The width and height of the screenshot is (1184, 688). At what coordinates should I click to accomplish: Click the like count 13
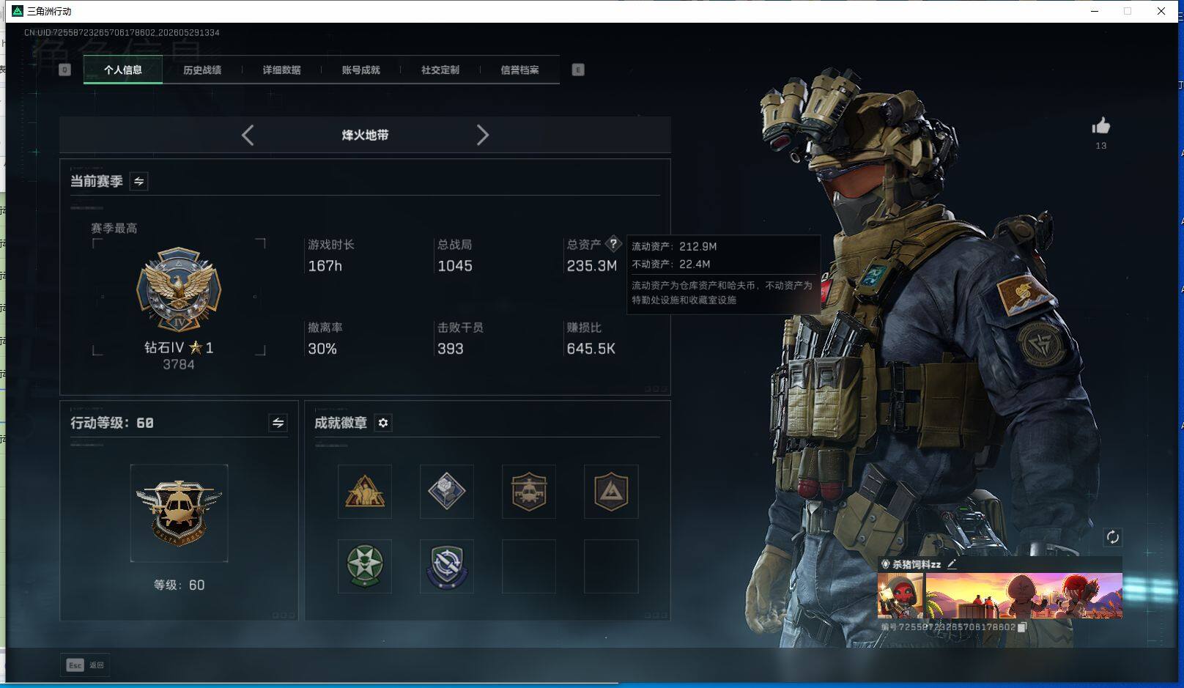point(1100,146)
